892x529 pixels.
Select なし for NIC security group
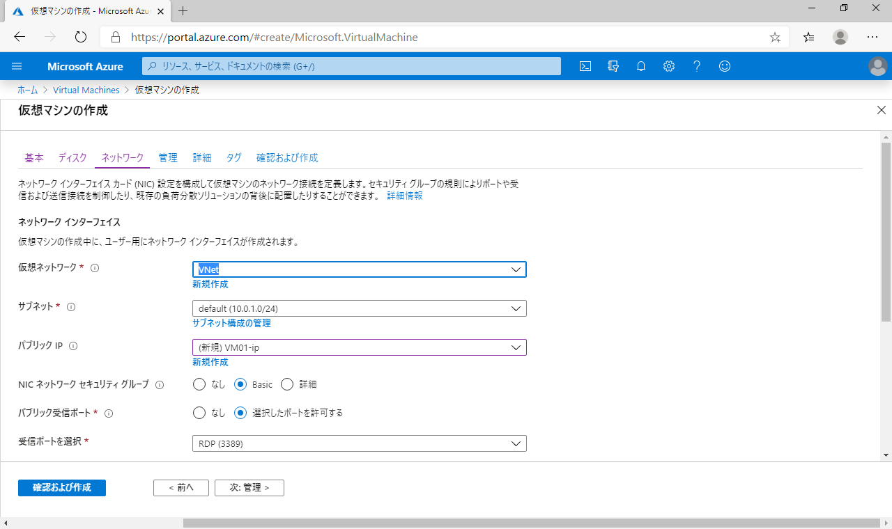click(199, 384)
